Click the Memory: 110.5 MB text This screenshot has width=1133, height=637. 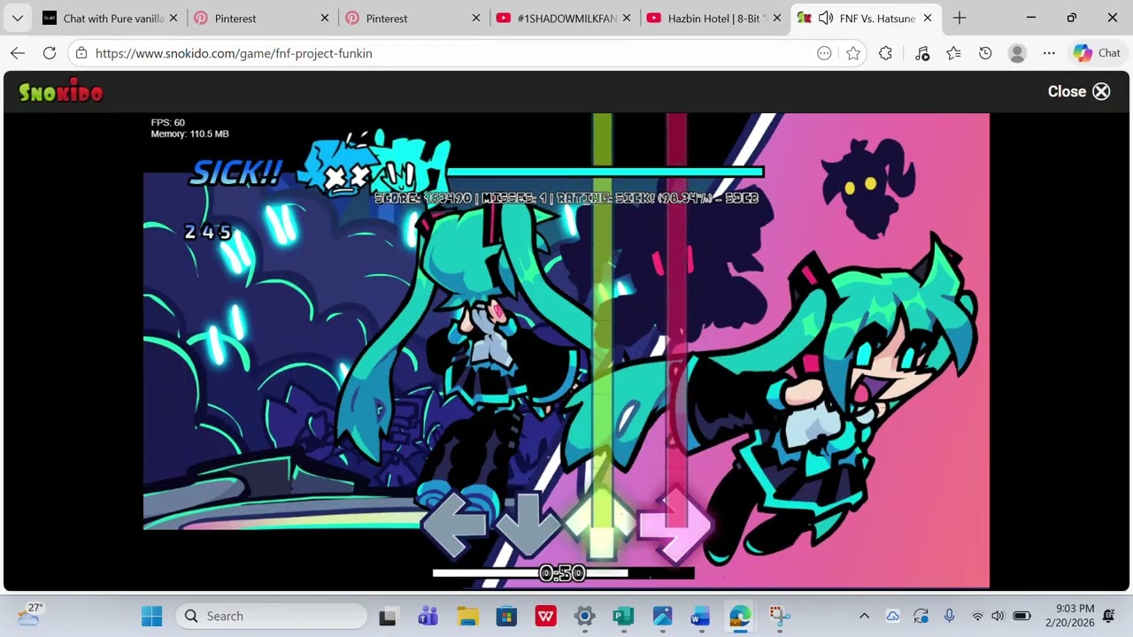189,134
